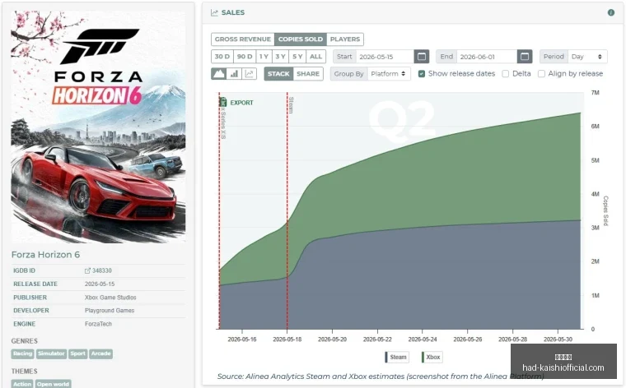This screenshot has width=626, height=388.
Task: Click the Xbox Series X|S release marker line
Action: 219,211
